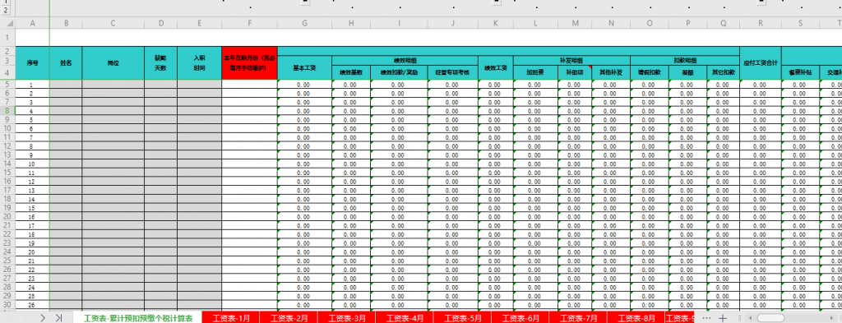Click the 绩效基数 header cell
The width and height of the screenshot is (842, 323).
pyautogui.click(x=351, y=72)
